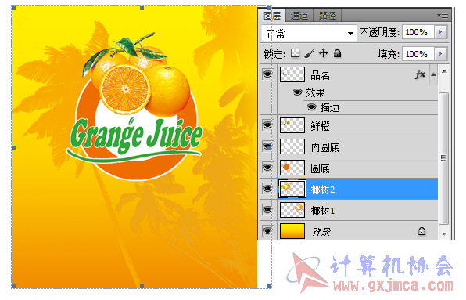
Task: Switch to the 路径 tab
Action: click(327, 15)
